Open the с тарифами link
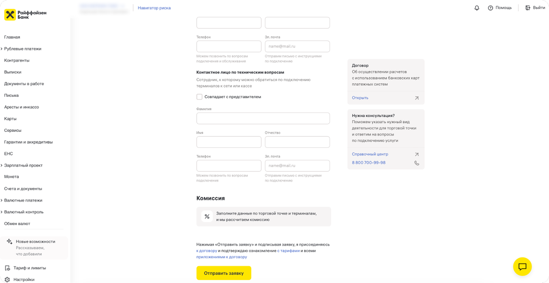Viewport: 549px width, 283px height. coord(288,250)
